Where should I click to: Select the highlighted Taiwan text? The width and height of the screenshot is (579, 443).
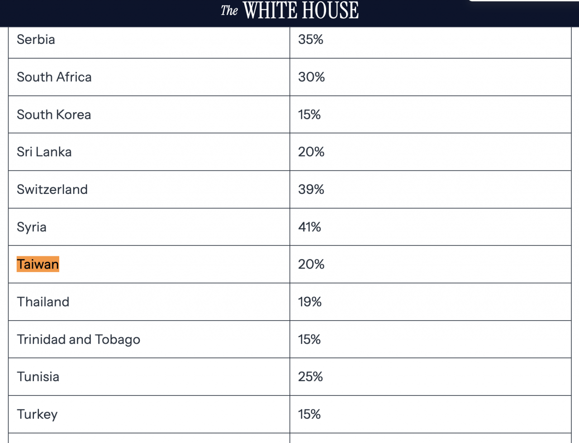pos(38,264)
